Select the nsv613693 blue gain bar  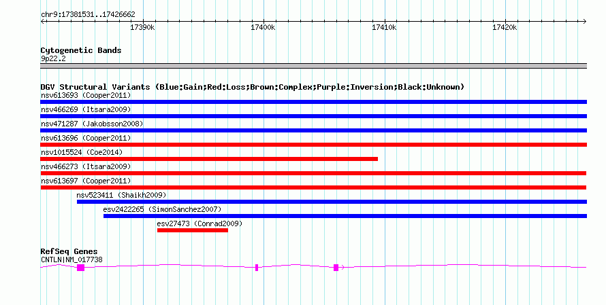pos(313,102)
